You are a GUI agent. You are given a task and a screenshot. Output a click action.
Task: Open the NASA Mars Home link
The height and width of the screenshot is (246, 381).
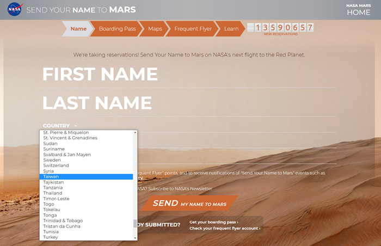pos(358,10)
